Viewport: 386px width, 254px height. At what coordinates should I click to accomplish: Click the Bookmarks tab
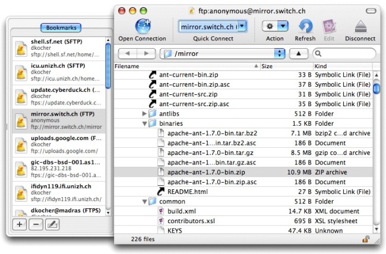coord(61,27)
